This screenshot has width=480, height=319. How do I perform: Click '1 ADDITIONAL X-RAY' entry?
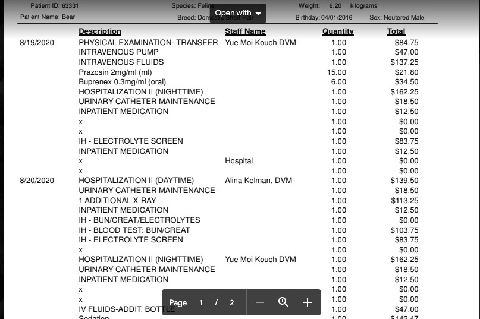click(x=117, y=200)
